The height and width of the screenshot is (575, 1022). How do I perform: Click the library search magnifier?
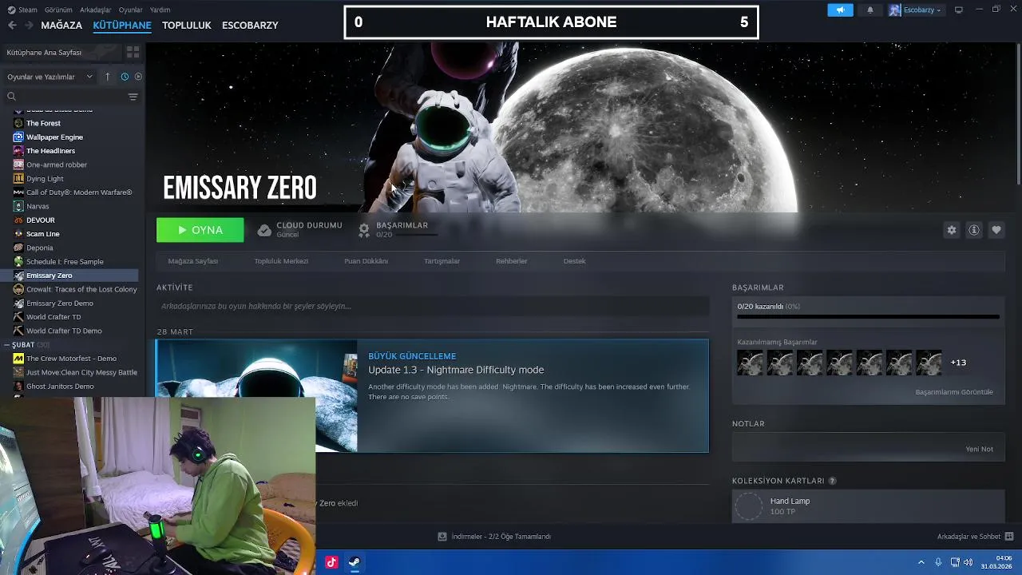[x=11, y=97]
